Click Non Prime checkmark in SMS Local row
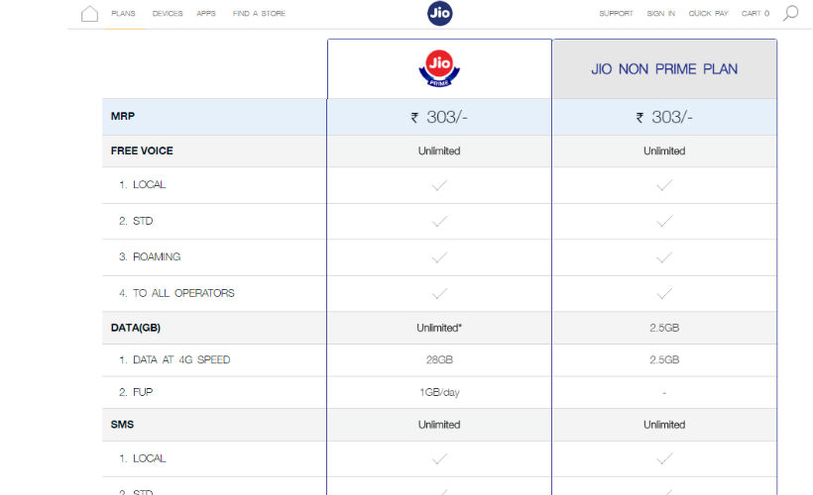Viewport: 813px width, 495px height. [x=664, y=458]
